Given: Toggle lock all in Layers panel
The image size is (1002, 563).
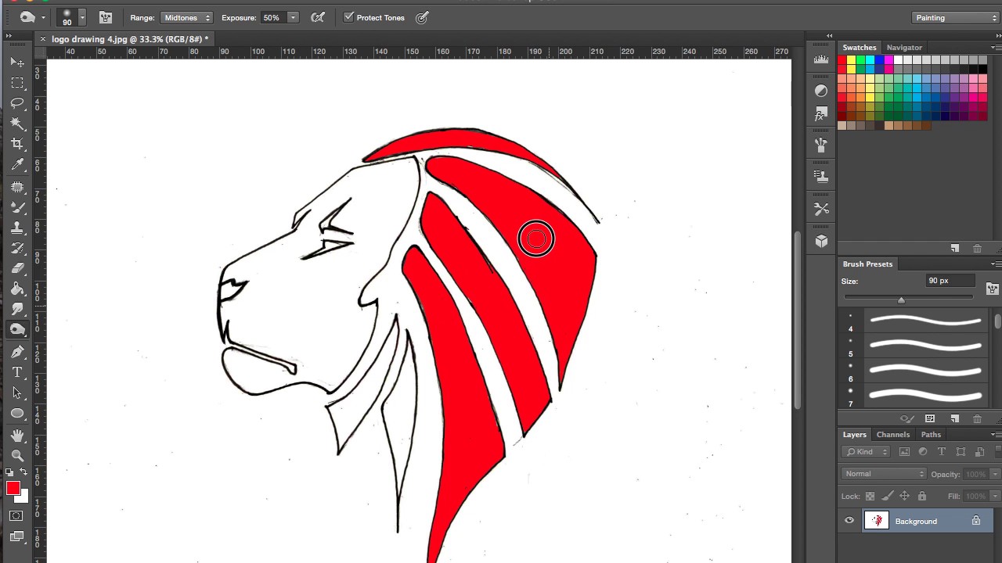Looking at the screenshot, I should (921, 496).
